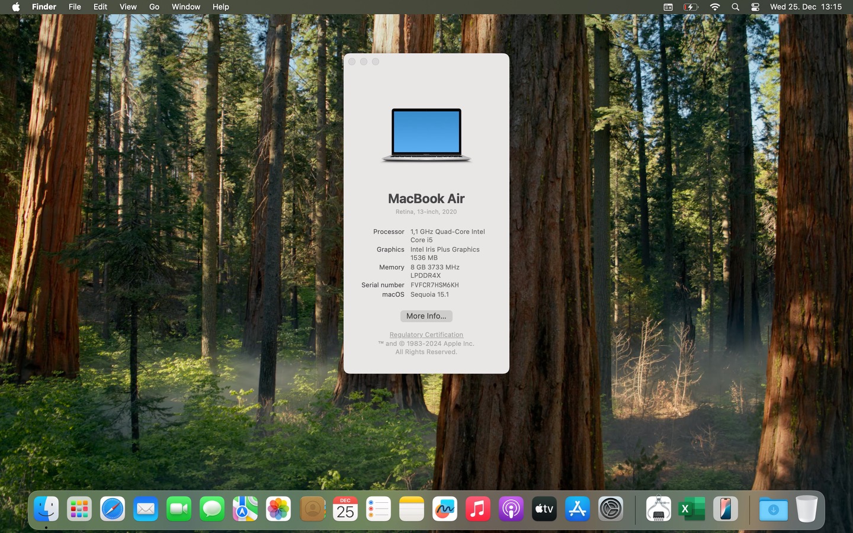Open the Trash in the Dock
Screen dimensions: 853x533
point(806,509)
